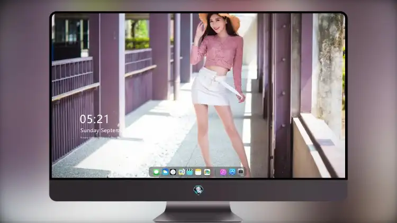Click the logo on the monitor chin
This screenshot has width=397, height=223.
pos(198,190)
